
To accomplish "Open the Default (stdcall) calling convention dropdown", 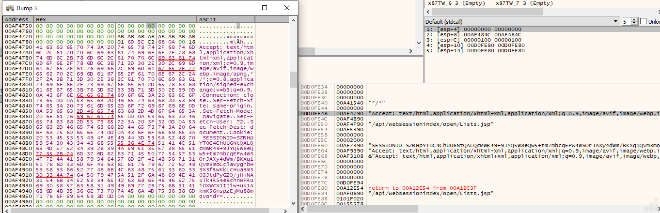I will click(615, 22).
